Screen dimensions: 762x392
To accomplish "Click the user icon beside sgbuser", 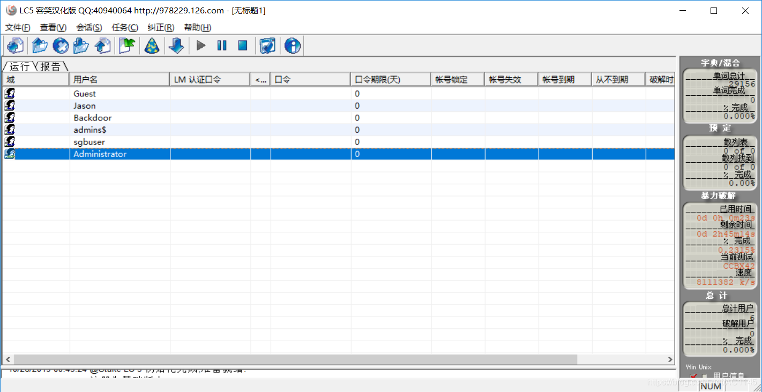I will pos(9,141).
